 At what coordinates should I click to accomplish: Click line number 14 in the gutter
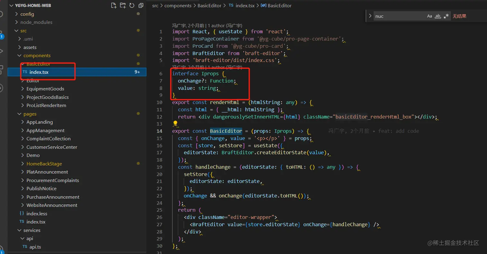(159, 131)
